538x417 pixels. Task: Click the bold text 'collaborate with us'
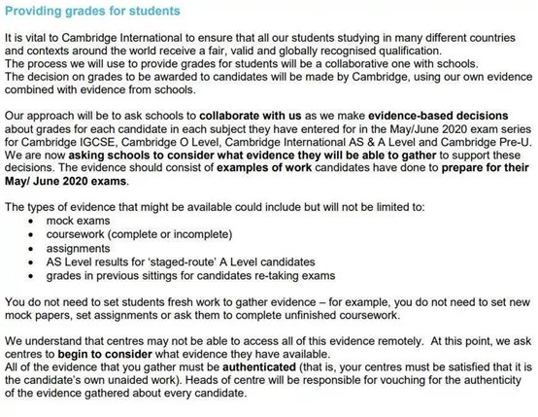[x=251, y=116]
